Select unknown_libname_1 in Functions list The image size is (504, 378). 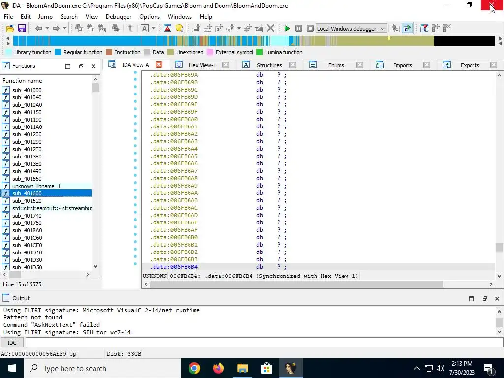(47, 186)
